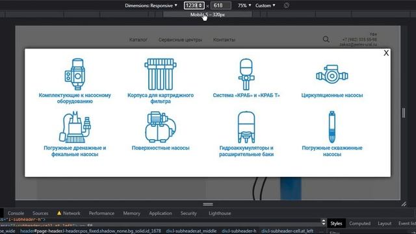Open the surface pumps category icon
416x234 pixels.
click(x=161, y=127)
